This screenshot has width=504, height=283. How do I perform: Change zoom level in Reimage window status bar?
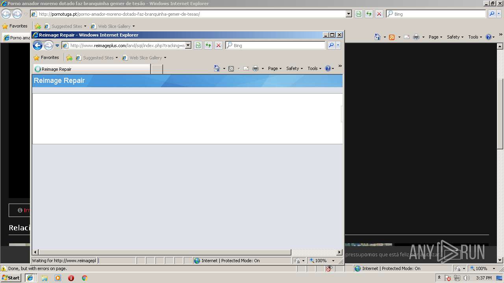pyautogui.click(x=322, y=261)
